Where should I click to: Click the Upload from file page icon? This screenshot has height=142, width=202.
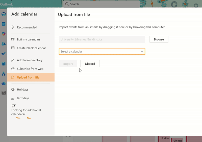click(x=13, y=77)
